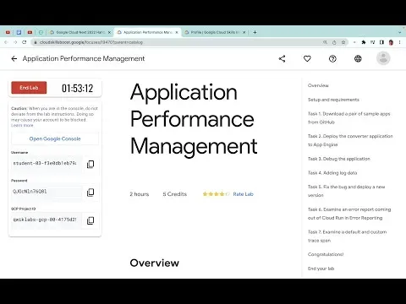This screenshot has height=304, width=406.
Task: Click the star rating display
Action: [x=216, y=194]
